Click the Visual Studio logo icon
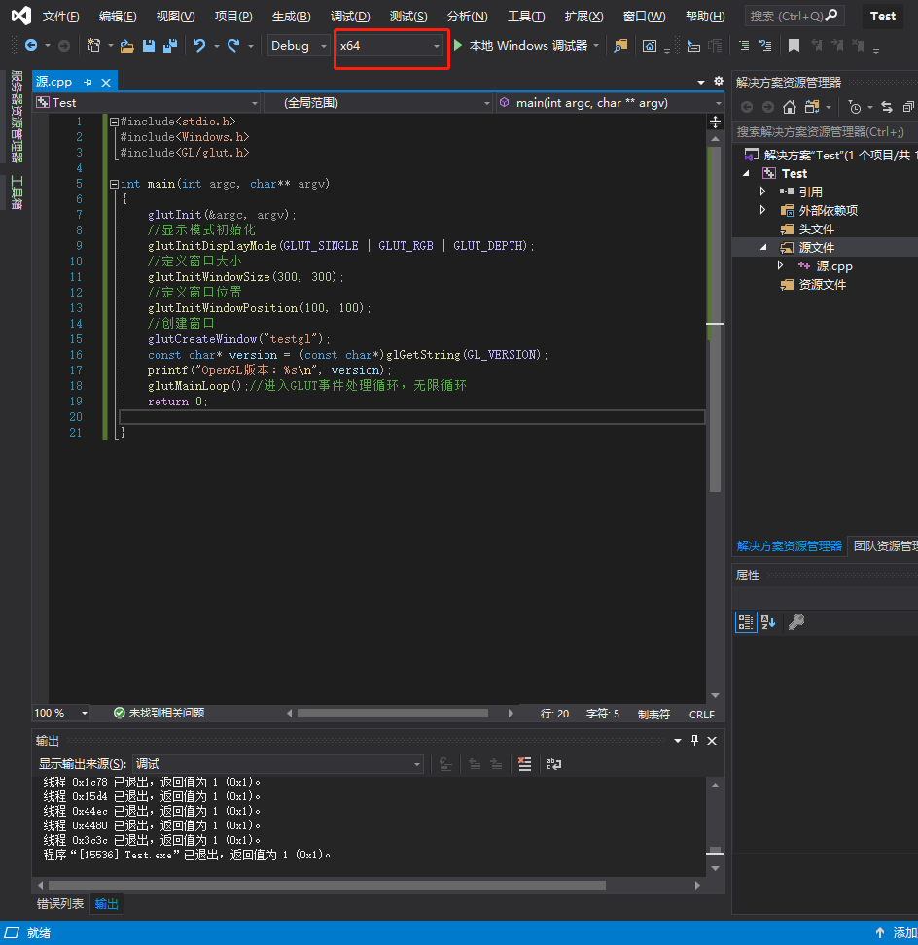918x945 pixels. pos(21,16)
